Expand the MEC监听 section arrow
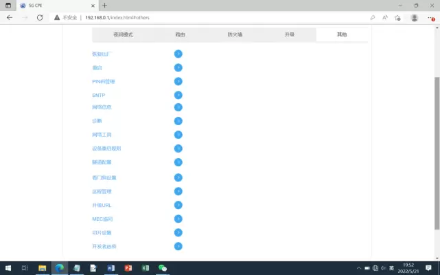This screenshot has width=440, height=275. point(178,219)
